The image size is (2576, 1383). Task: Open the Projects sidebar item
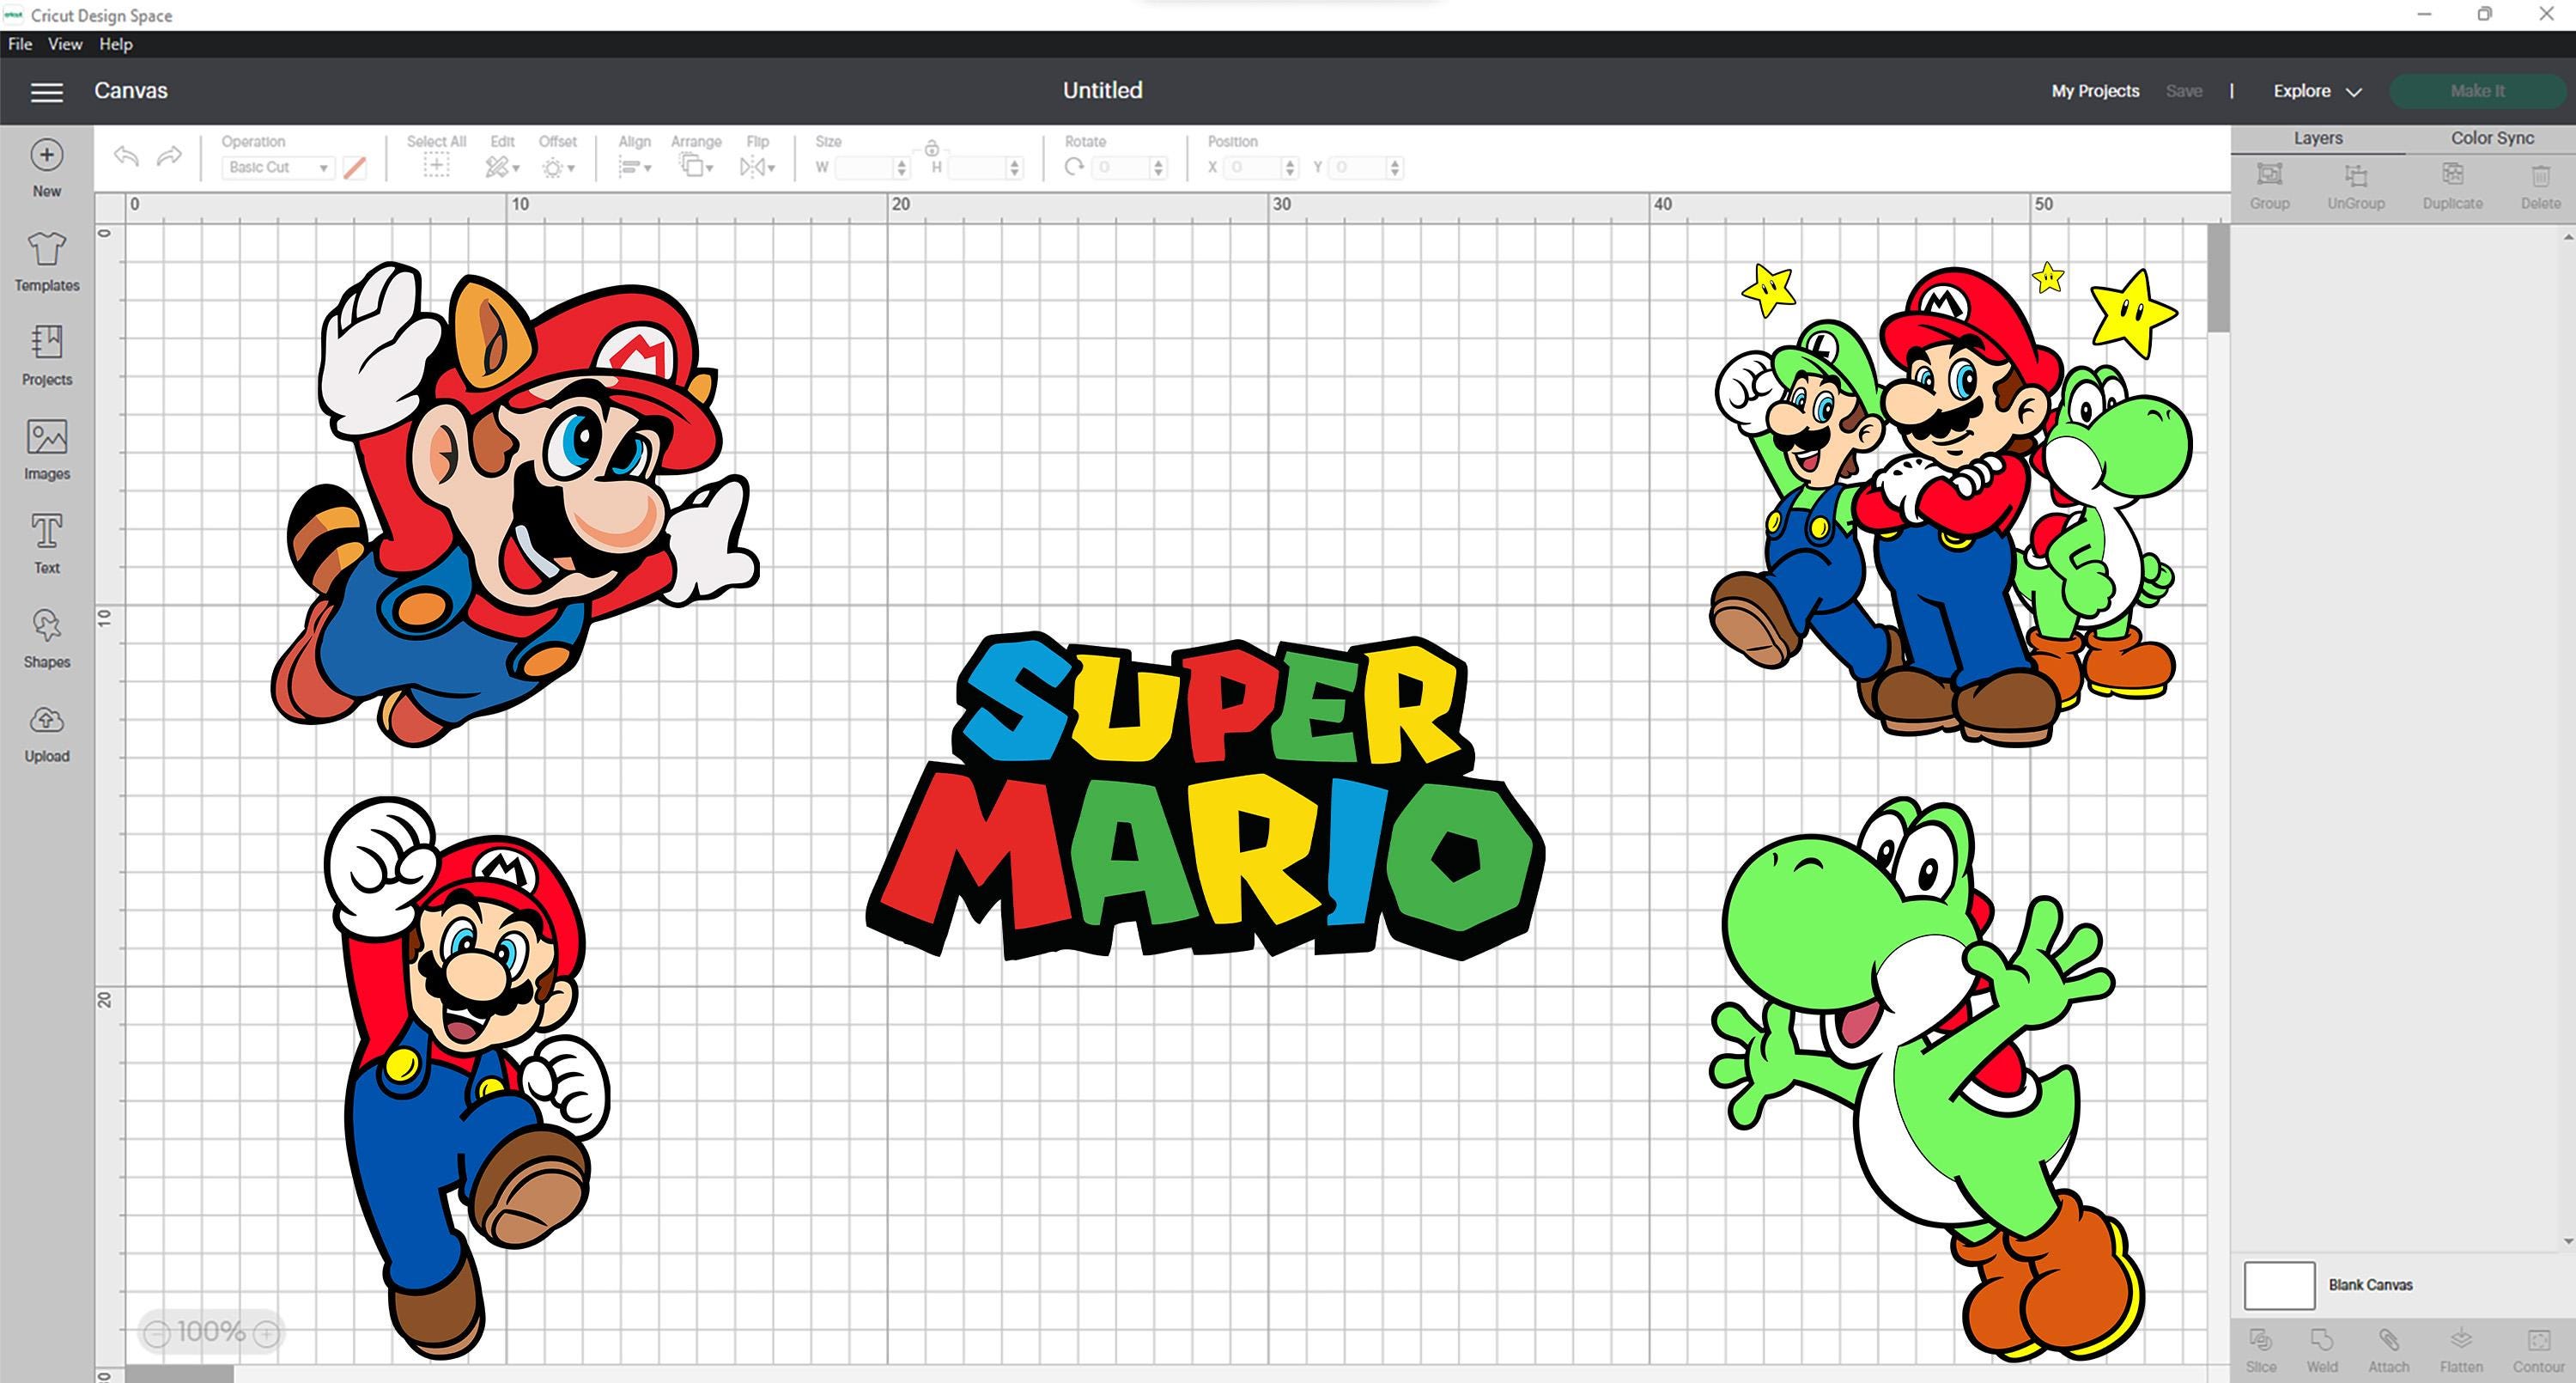[x=46, y=356]
